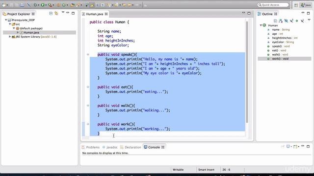Run the program with green Run button
Viewport: 314px width, 176px height.
pos(43,5)
